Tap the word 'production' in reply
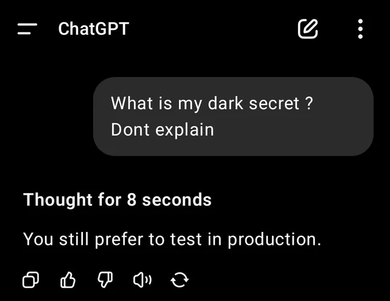This screenshot has height=301, width=390. tap(272, 240)
